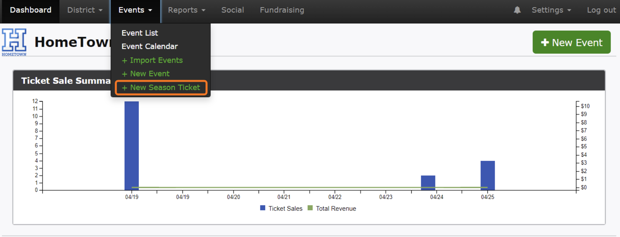Click the notification bell icon
The height and width of the screenshot is (237, 620).
pos(517,10)
